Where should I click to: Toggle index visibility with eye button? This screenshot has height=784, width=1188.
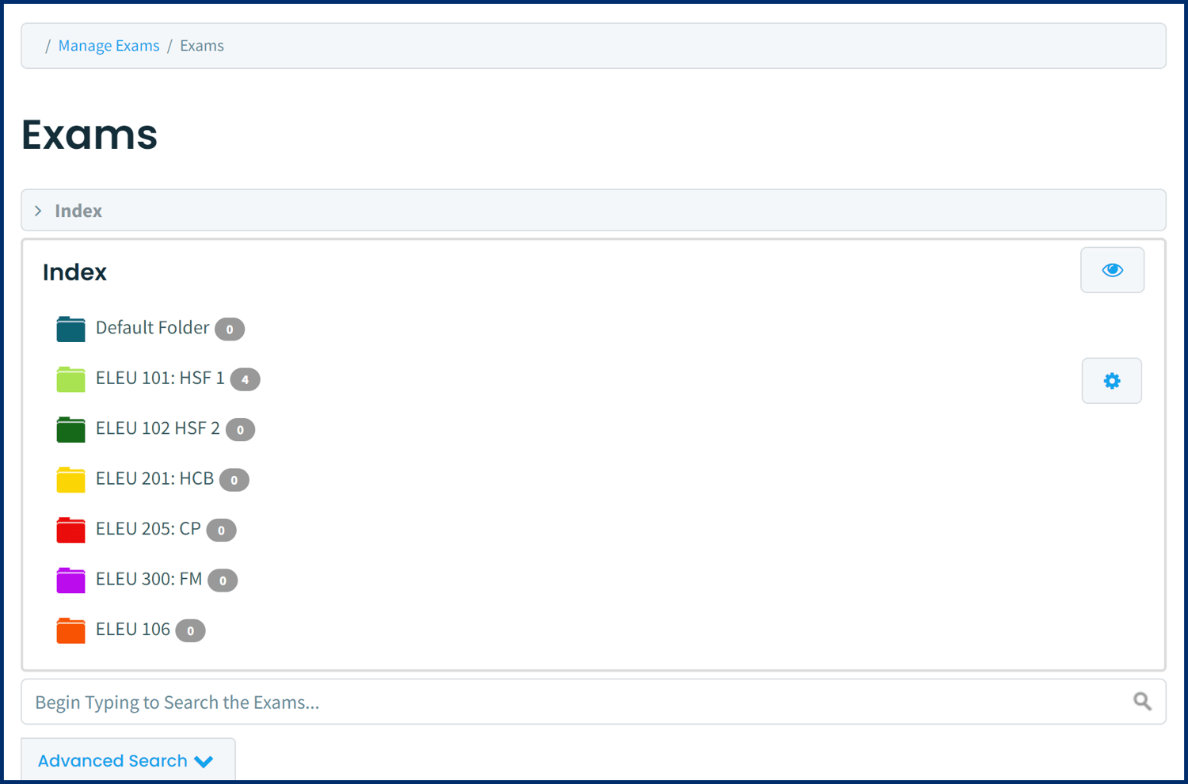click(1112, 270)
